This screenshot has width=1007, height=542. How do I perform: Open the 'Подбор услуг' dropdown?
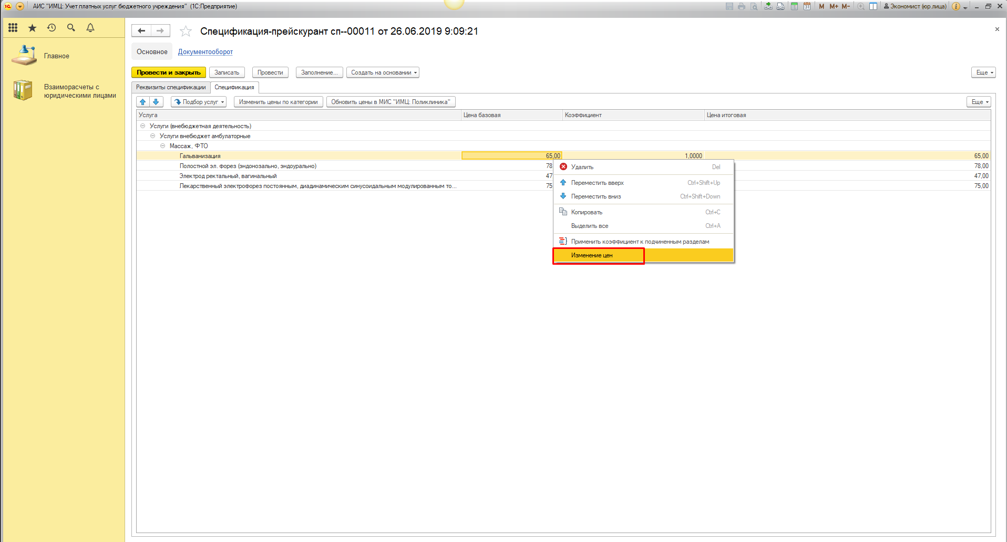tap(199, 102)
